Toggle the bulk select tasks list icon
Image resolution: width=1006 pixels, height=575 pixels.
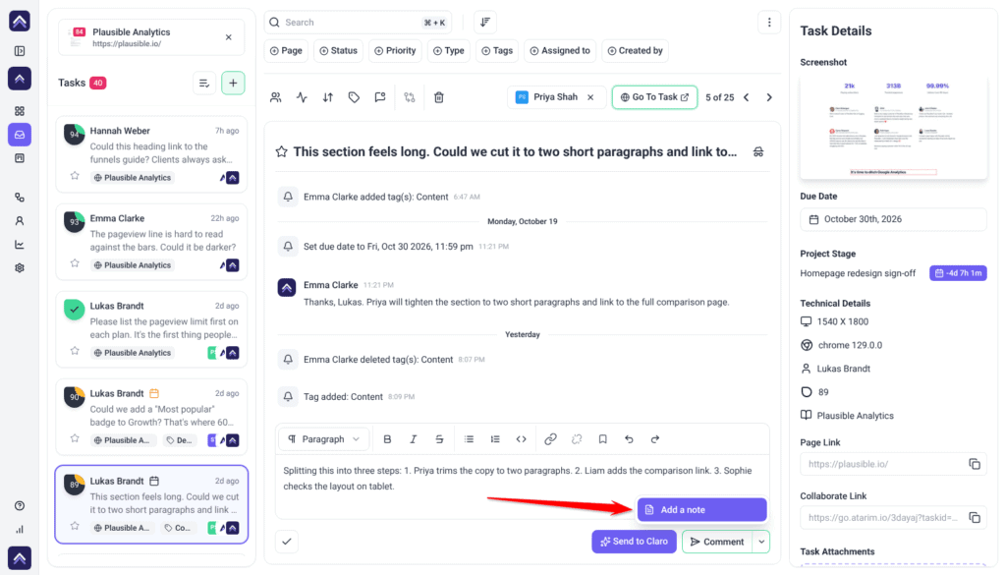tap(204, 83)
